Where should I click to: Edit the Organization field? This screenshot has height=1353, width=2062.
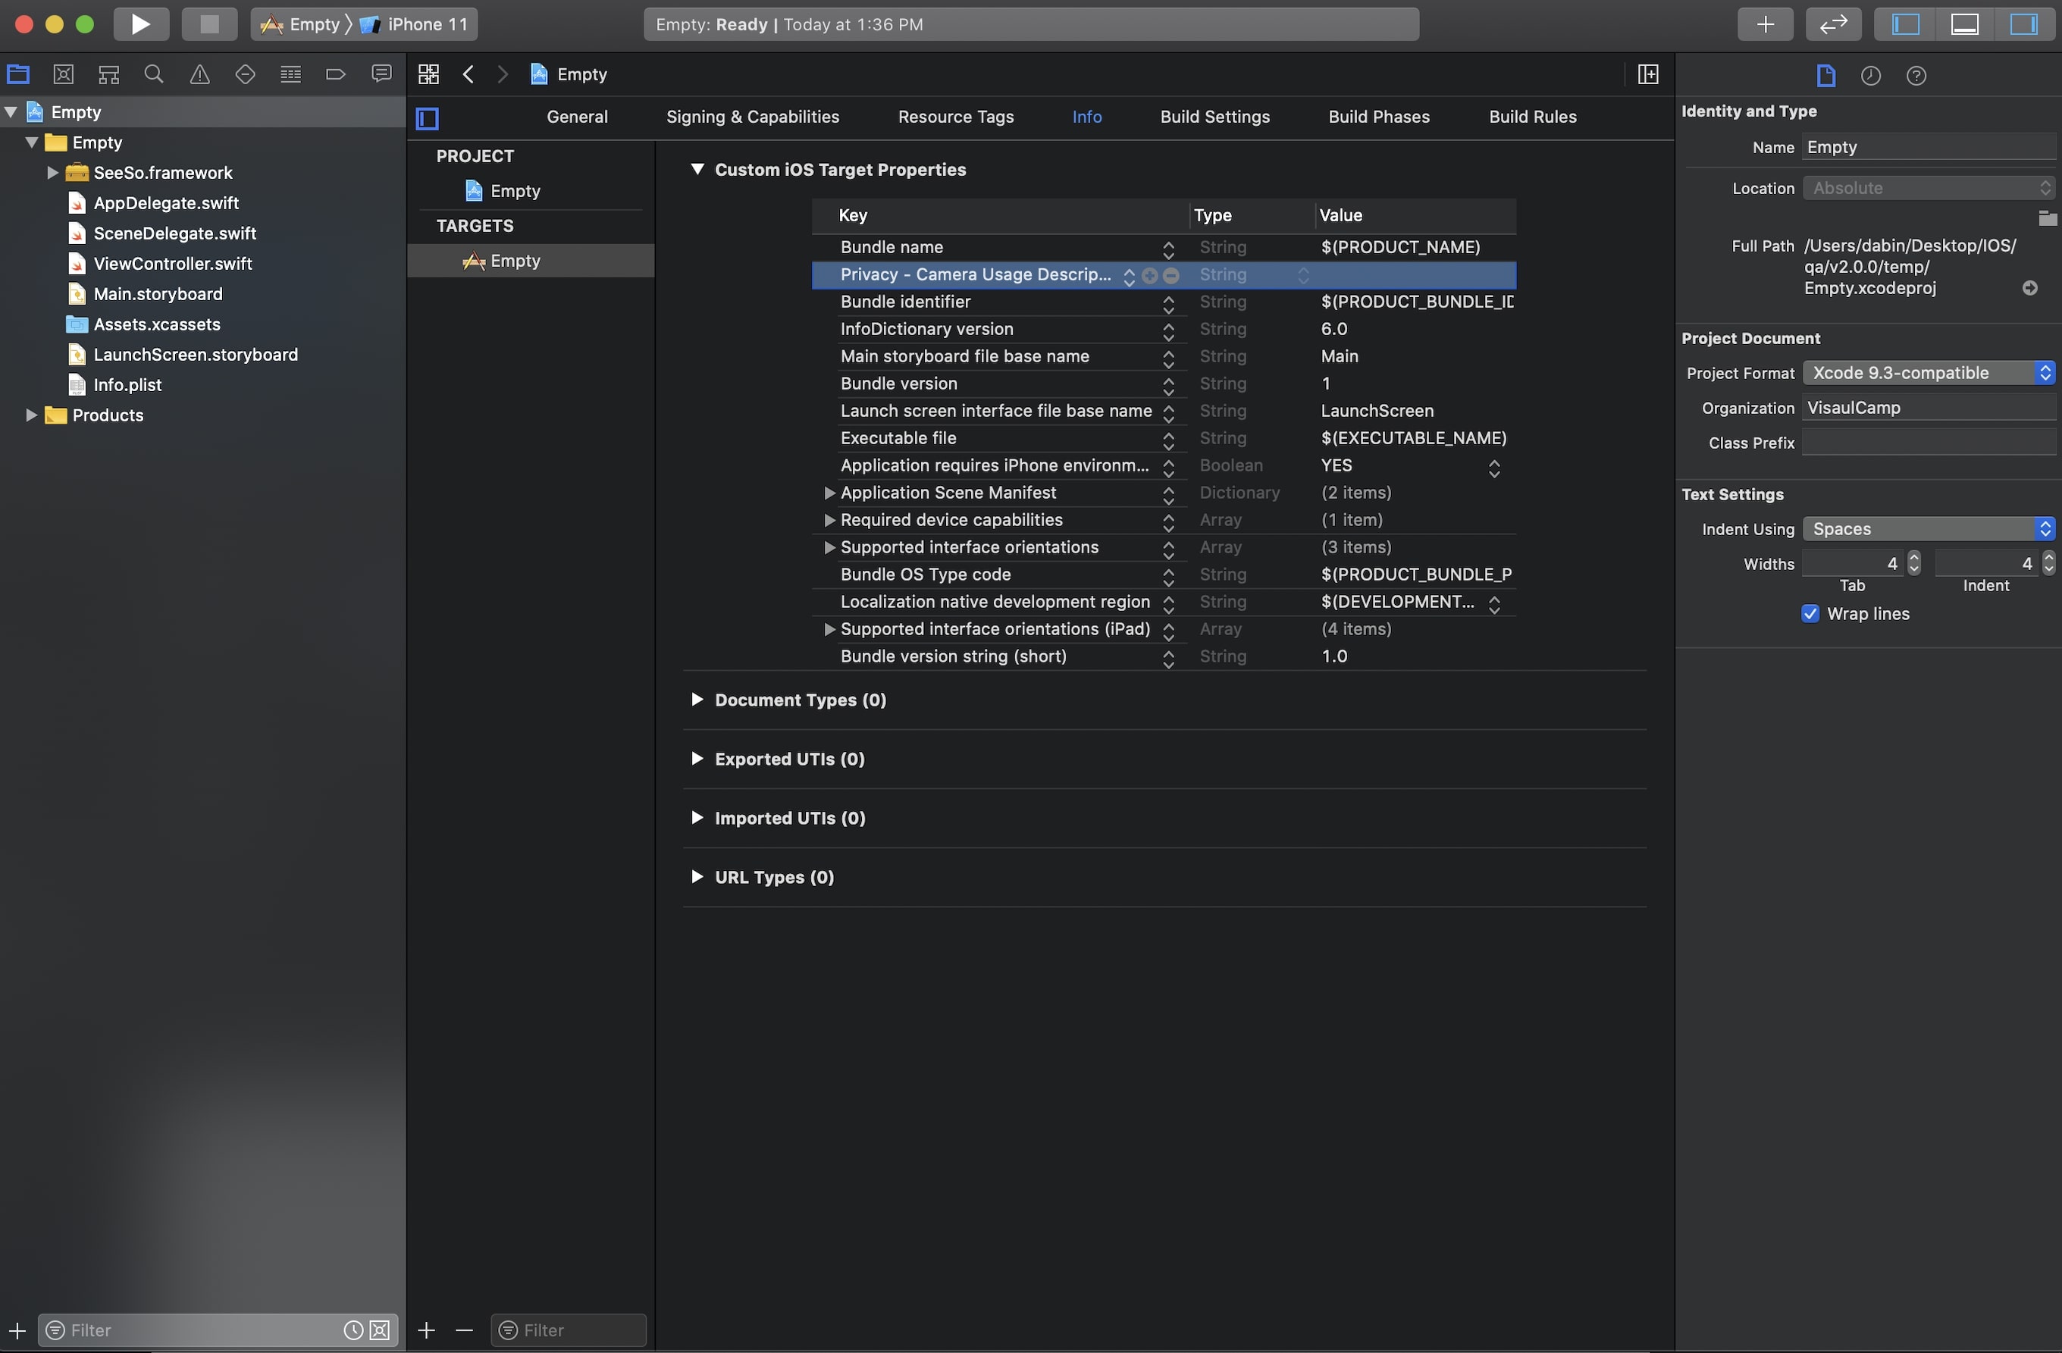tap(1929, 408)
